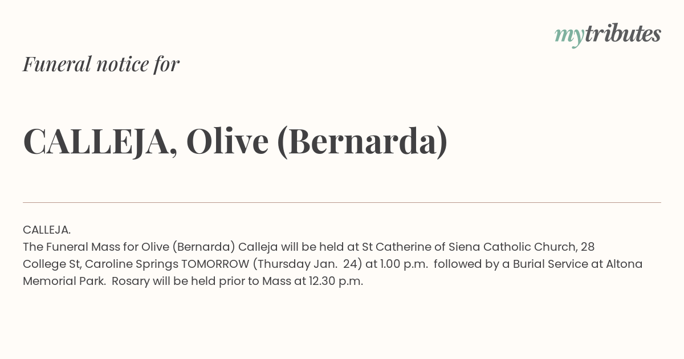Click the "Funeral notice for" heading
684x359 pixels.
pyautogui.click(x=101, y=64)
